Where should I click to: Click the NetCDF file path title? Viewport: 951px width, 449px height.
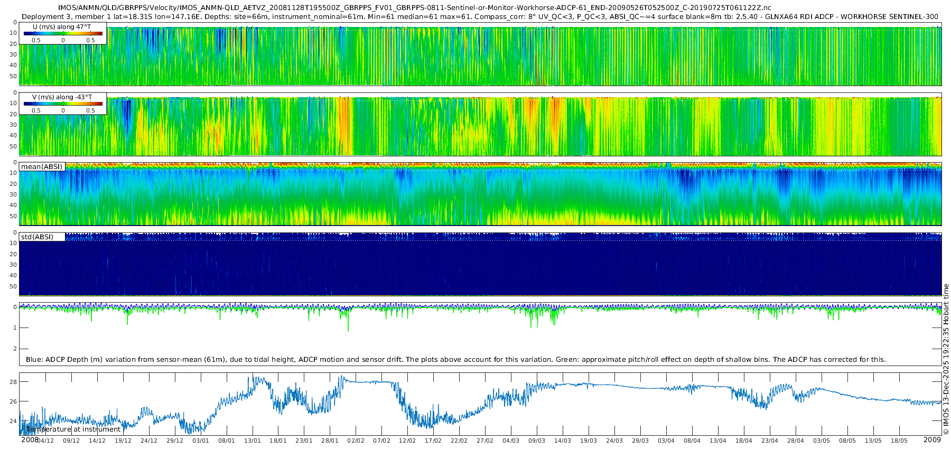pyautogui.click(x=414, y=7)
